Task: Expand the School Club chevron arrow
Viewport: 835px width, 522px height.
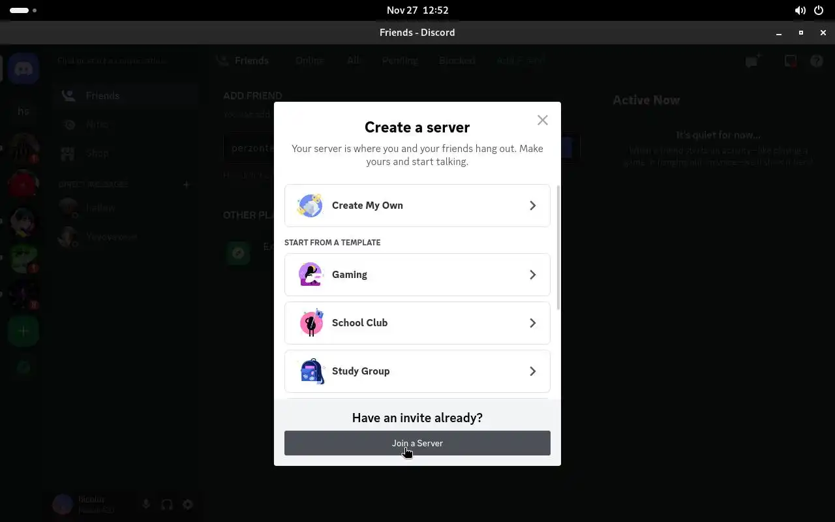Action: tap(532, 323)
